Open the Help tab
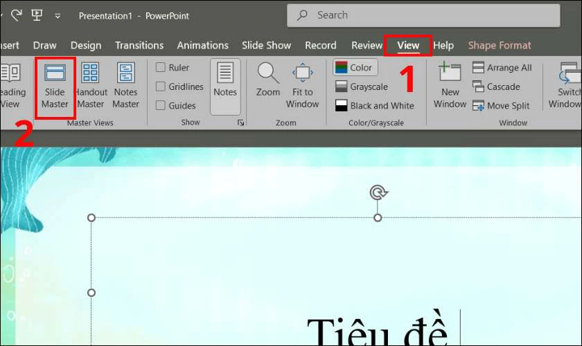Screen dimensions: 582x346 pos(443,45)
